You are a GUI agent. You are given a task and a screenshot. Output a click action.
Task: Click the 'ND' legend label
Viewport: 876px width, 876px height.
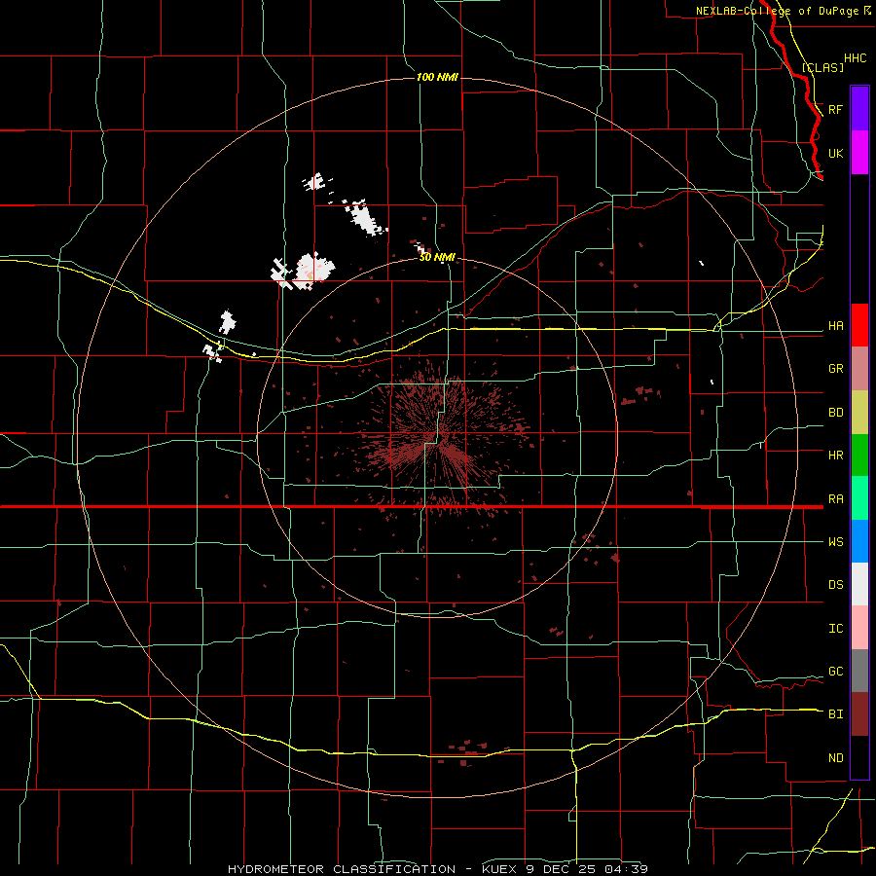point(836,758)
